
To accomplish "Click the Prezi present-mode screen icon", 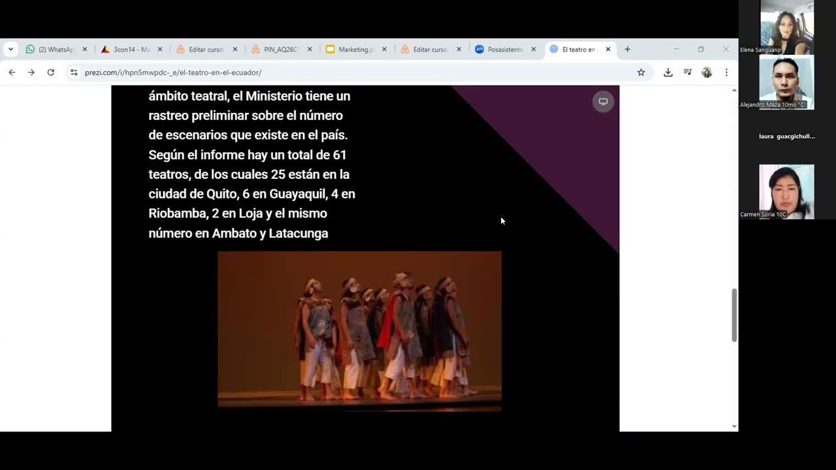I will (x=603, y=102).
